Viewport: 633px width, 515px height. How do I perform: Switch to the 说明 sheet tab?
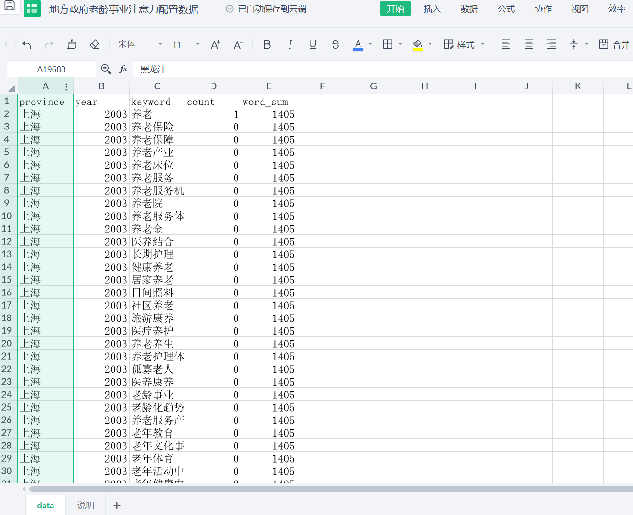point(86,506)
